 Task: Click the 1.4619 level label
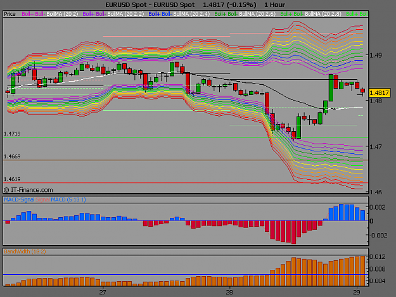click(x=12, y=179)
